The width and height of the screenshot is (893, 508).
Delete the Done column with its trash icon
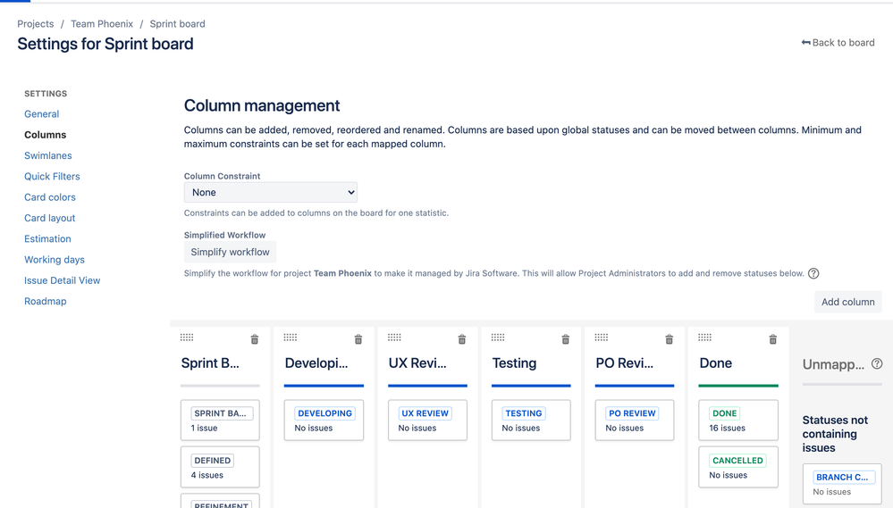773,339
